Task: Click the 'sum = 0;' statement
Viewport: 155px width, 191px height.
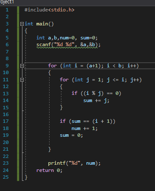Action: (71, 136)
